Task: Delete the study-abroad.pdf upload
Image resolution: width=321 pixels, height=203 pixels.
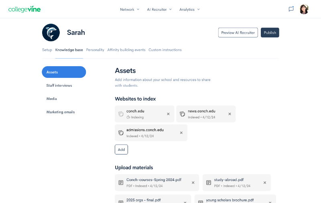Action: (264, 183)
